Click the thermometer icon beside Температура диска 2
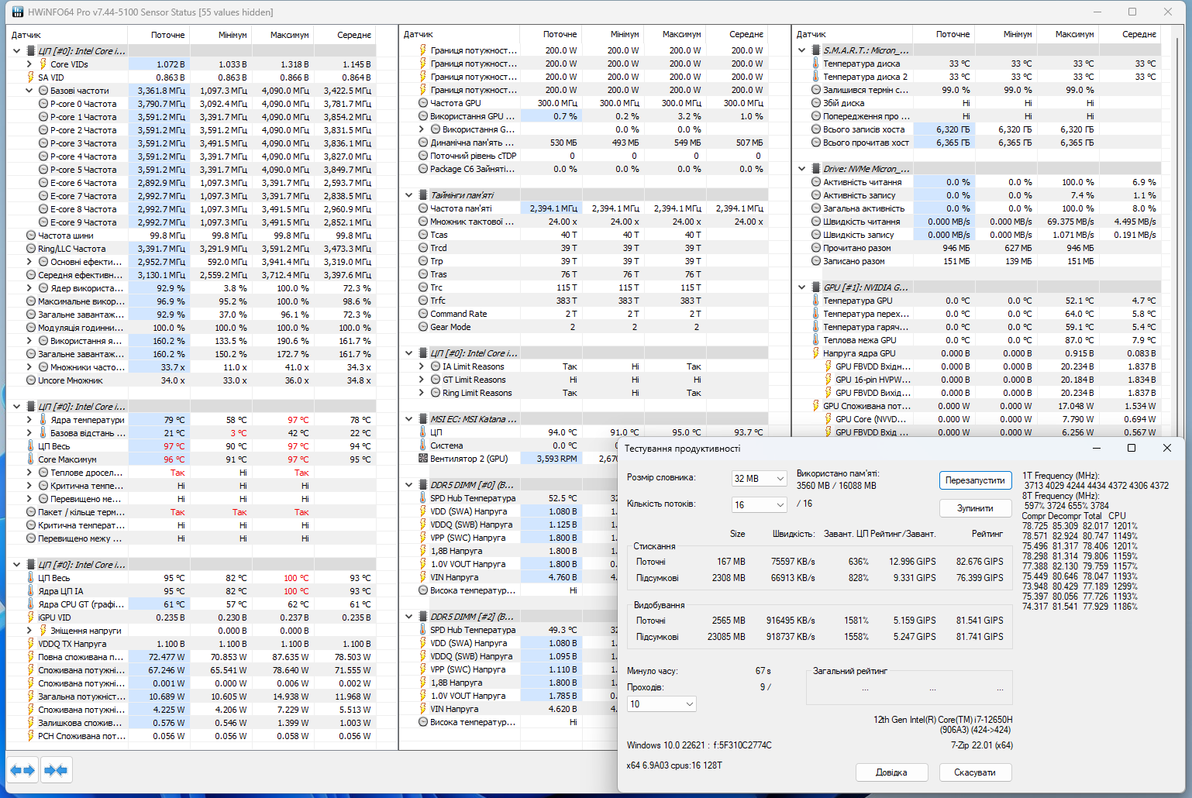The height and width of the screenshot is (798, 1192). (x=815, y=77)
